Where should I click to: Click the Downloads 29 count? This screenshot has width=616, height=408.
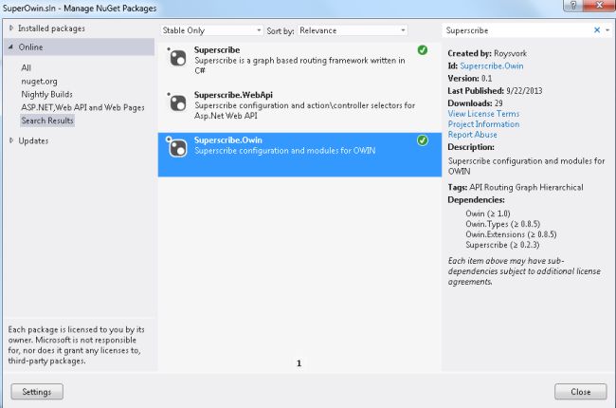(475, 103)
